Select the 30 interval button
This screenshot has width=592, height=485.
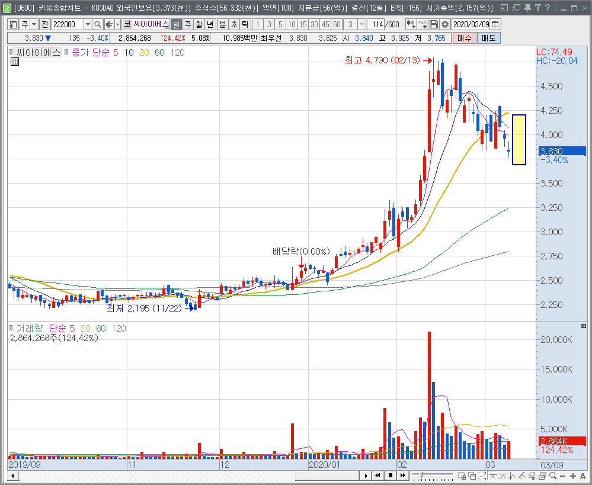[x=315, y=24]
